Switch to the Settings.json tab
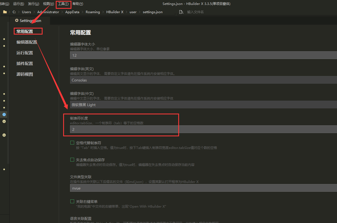 (x=30, y=21)
